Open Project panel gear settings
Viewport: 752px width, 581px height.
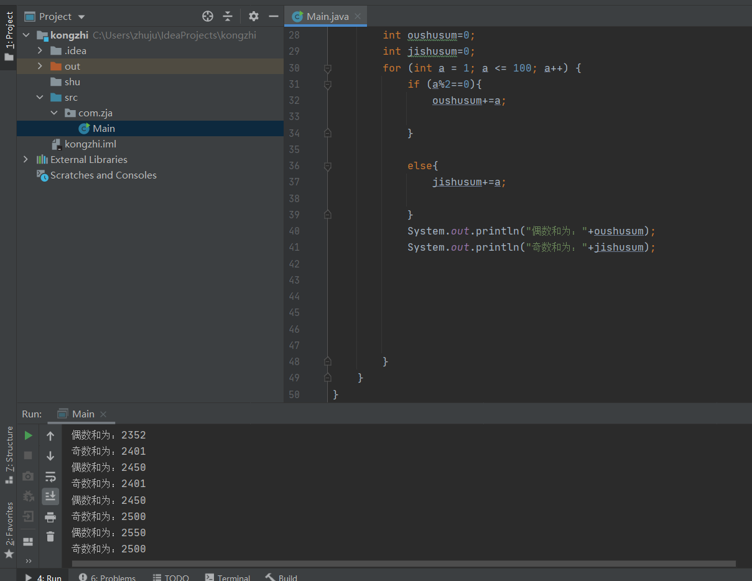(253, 16)
